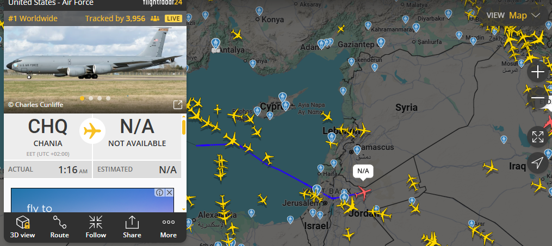Select the fourth photo carousel dot

108,98
